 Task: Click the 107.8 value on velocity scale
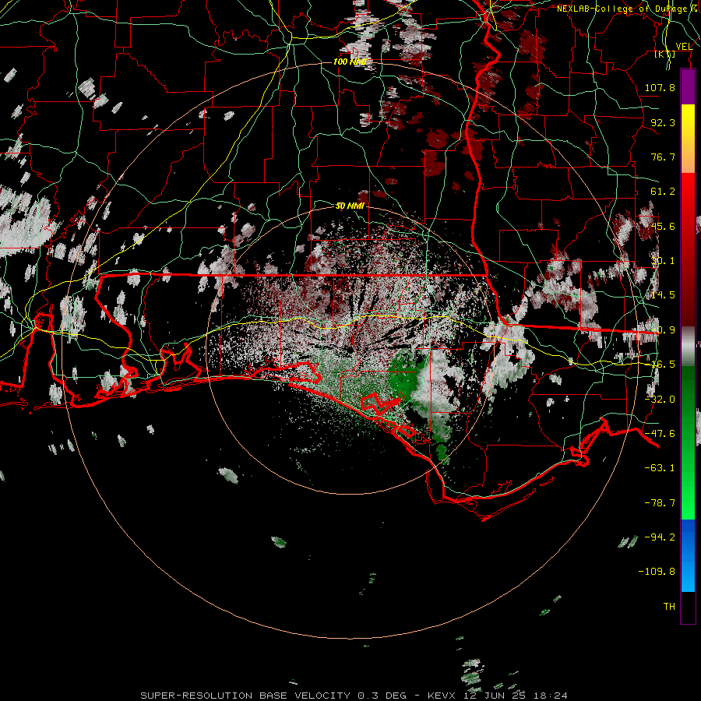coord(660,87)
